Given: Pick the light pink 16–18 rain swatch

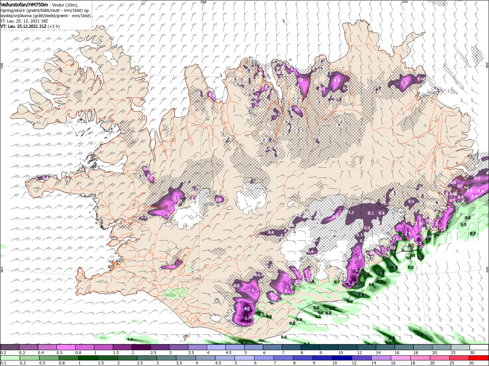Looking at the screenshot, I should tap(401, 358).
